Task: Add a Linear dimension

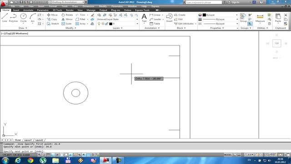Action: click(155, 15)
